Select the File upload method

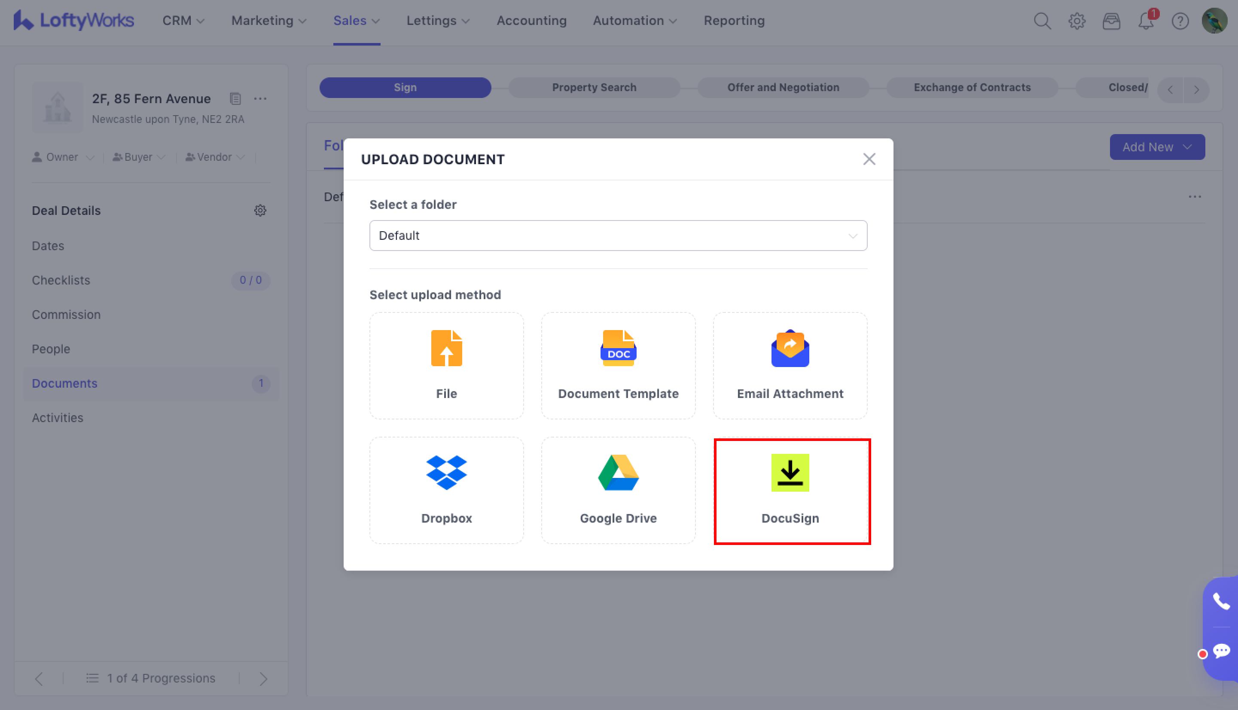point(446,365)
